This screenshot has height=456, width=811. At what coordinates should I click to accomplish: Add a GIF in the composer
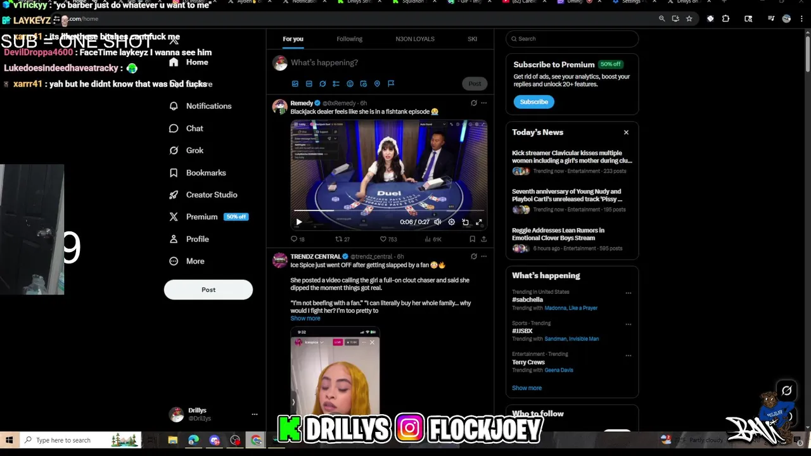309,84
